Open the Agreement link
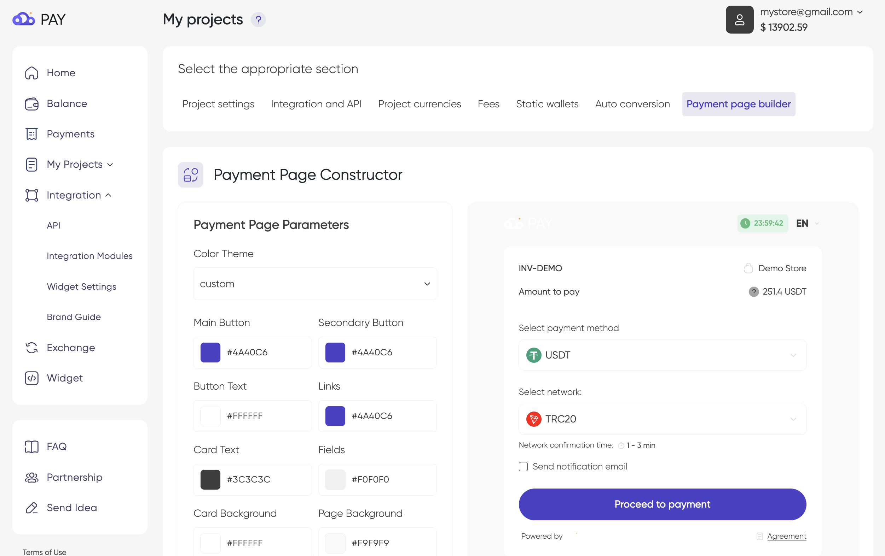The image size is (885, 556). [786, 536]
